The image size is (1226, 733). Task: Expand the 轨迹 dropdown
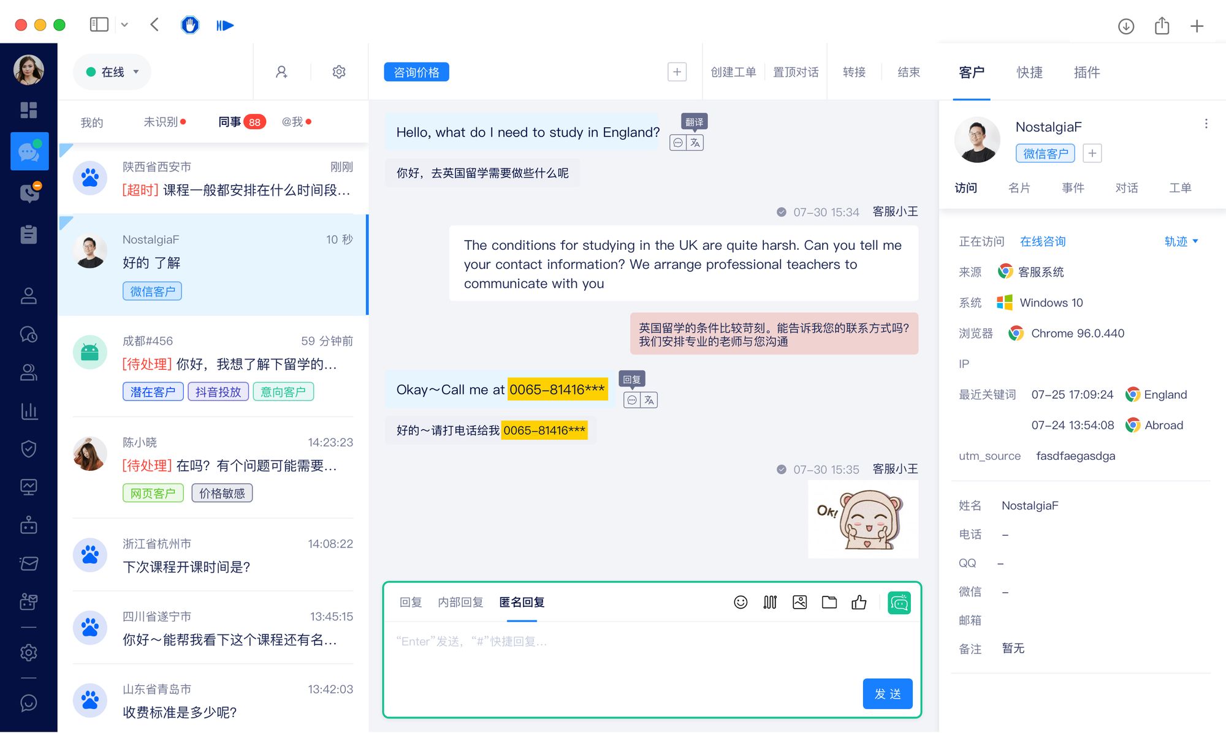coord(1181,241)
